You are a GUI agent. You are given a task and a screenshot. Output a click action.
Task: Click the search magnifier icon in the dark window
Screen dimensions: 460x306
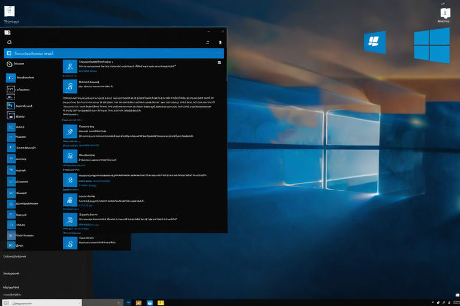pos(10,42)
